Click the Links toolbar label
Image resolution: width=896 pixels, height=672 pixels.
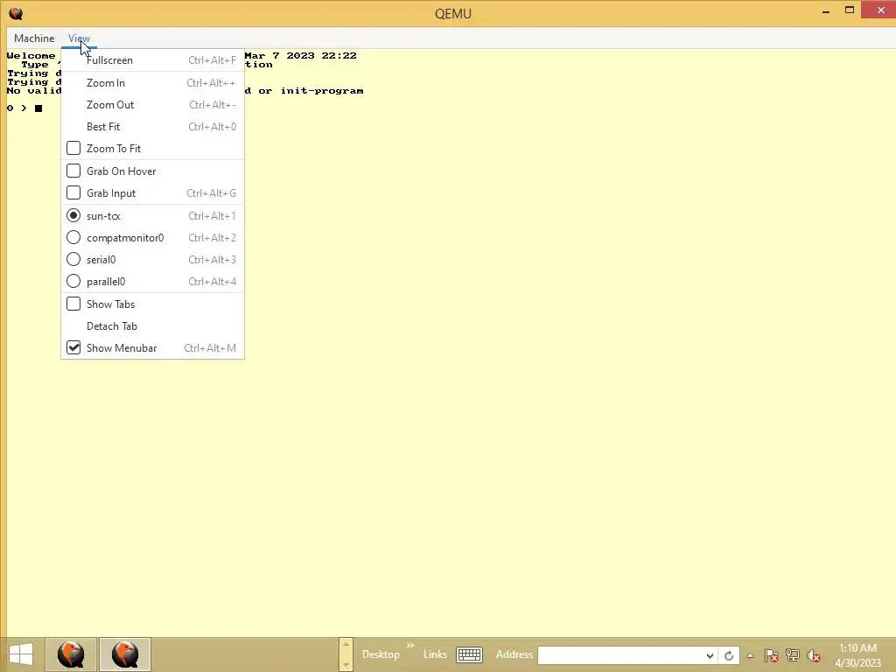(435, 654)
